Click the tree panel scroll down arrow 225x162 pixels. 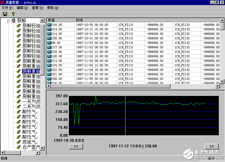tap(42, 148)
